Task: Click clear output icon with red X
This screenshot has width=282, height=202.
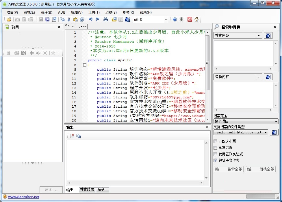Action: 72,136
